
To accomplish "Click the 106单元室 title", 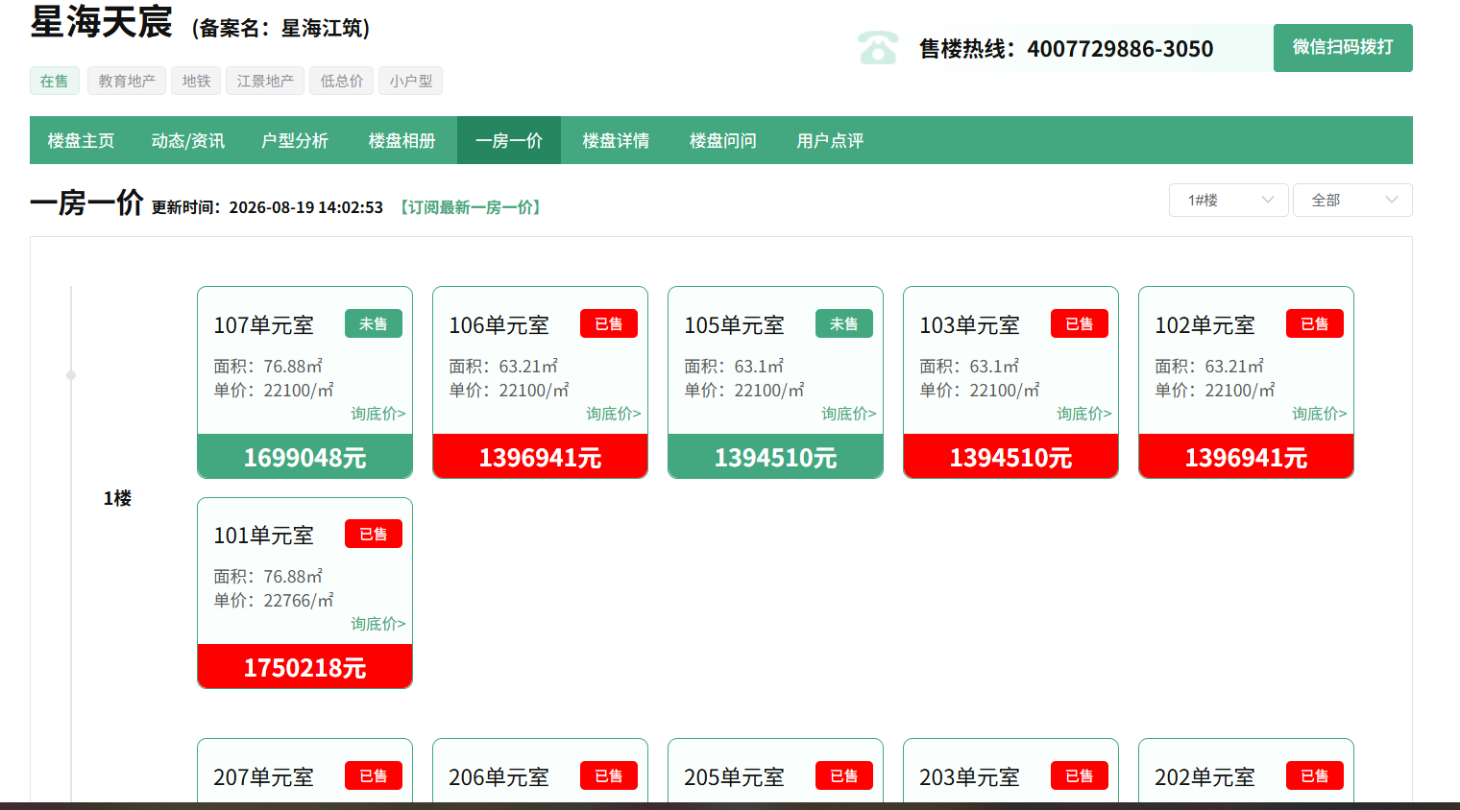I will click(x=499, y=325).
